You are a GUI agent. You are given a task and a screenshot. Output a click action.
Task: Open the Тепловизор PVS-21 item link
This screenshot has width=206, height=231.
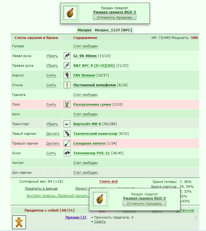92,153
